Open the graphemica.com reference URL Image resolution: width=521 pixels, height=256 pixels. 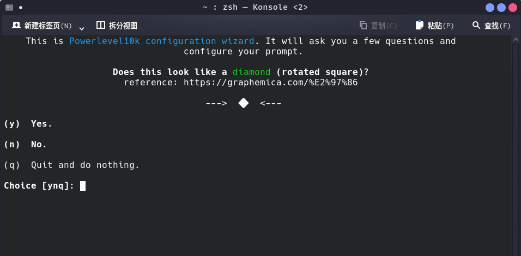(270, 83)
